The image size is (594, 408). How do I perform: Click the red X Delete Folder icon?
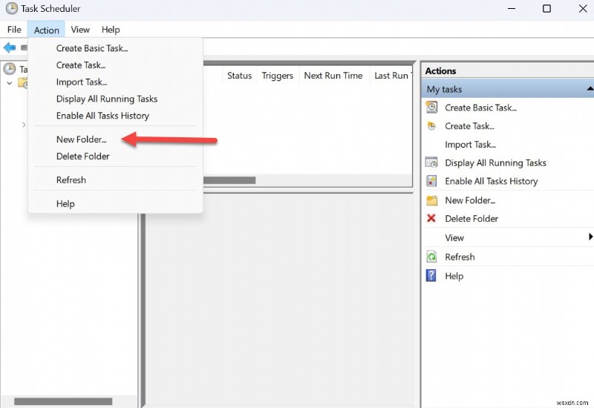coord(431,218)
